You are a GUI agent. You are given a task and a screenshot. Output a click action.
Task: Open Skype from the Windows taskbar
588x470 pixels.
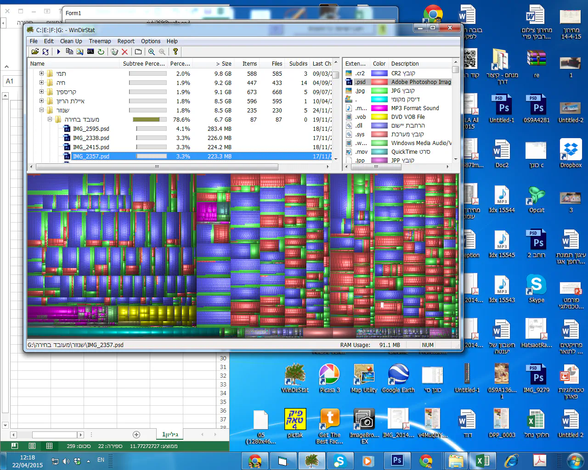pos(339,461)
